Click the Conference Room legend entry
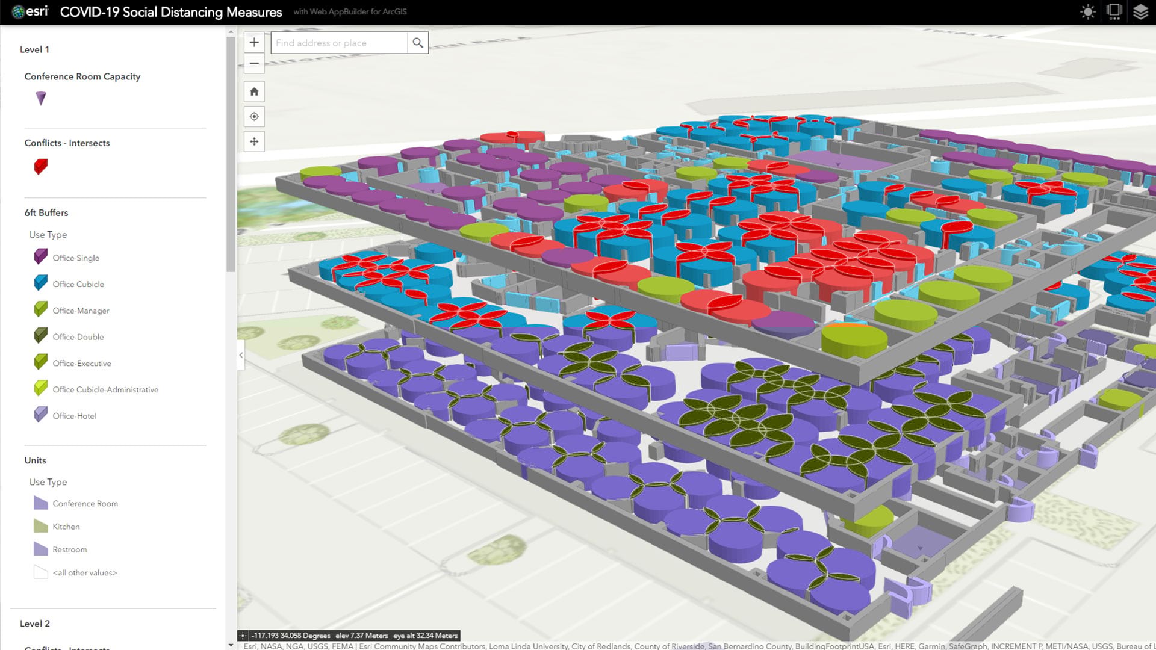The image size is (1156, 650). (x=85, y=503)
